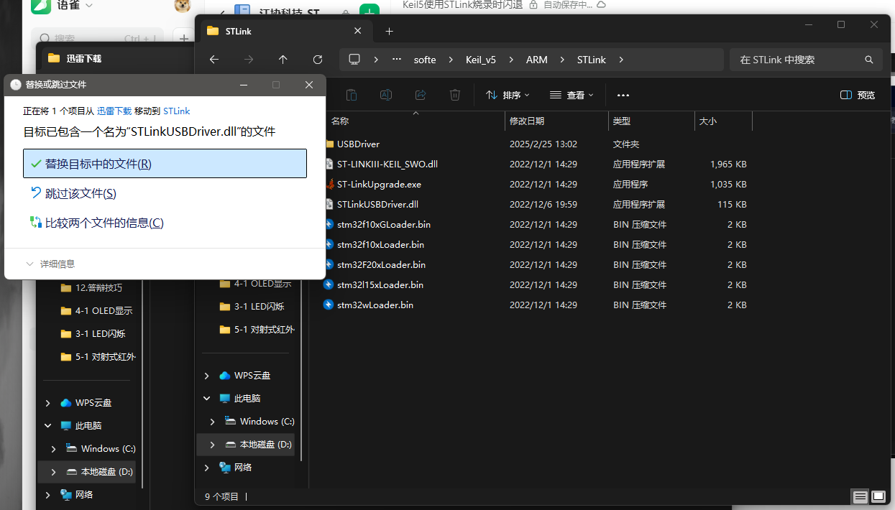Viewport: 895px width, 510px height.
Task: Select 12.答辩技巧 folder in the 迅雷下载 window
Action: [98, 288]
